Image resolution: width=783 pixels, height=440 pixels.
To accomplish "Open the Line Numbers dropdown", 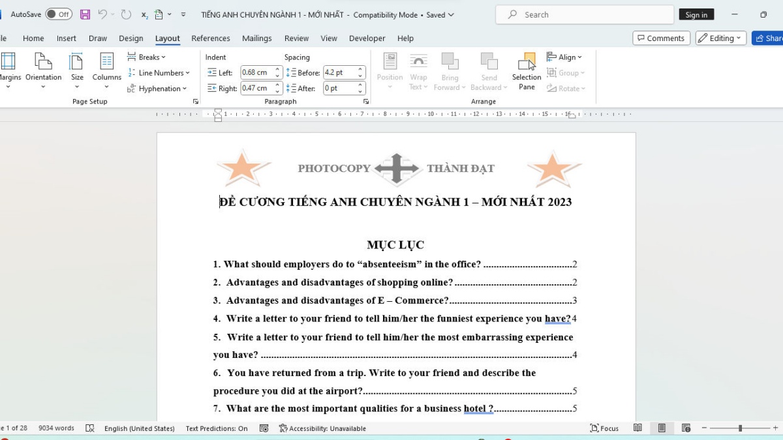I will (x=159, y=72).
